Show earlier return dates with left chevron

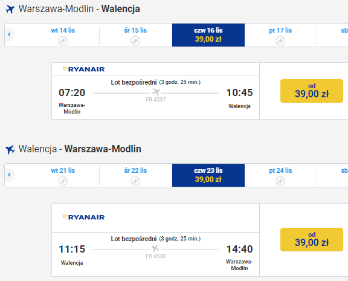9,175
